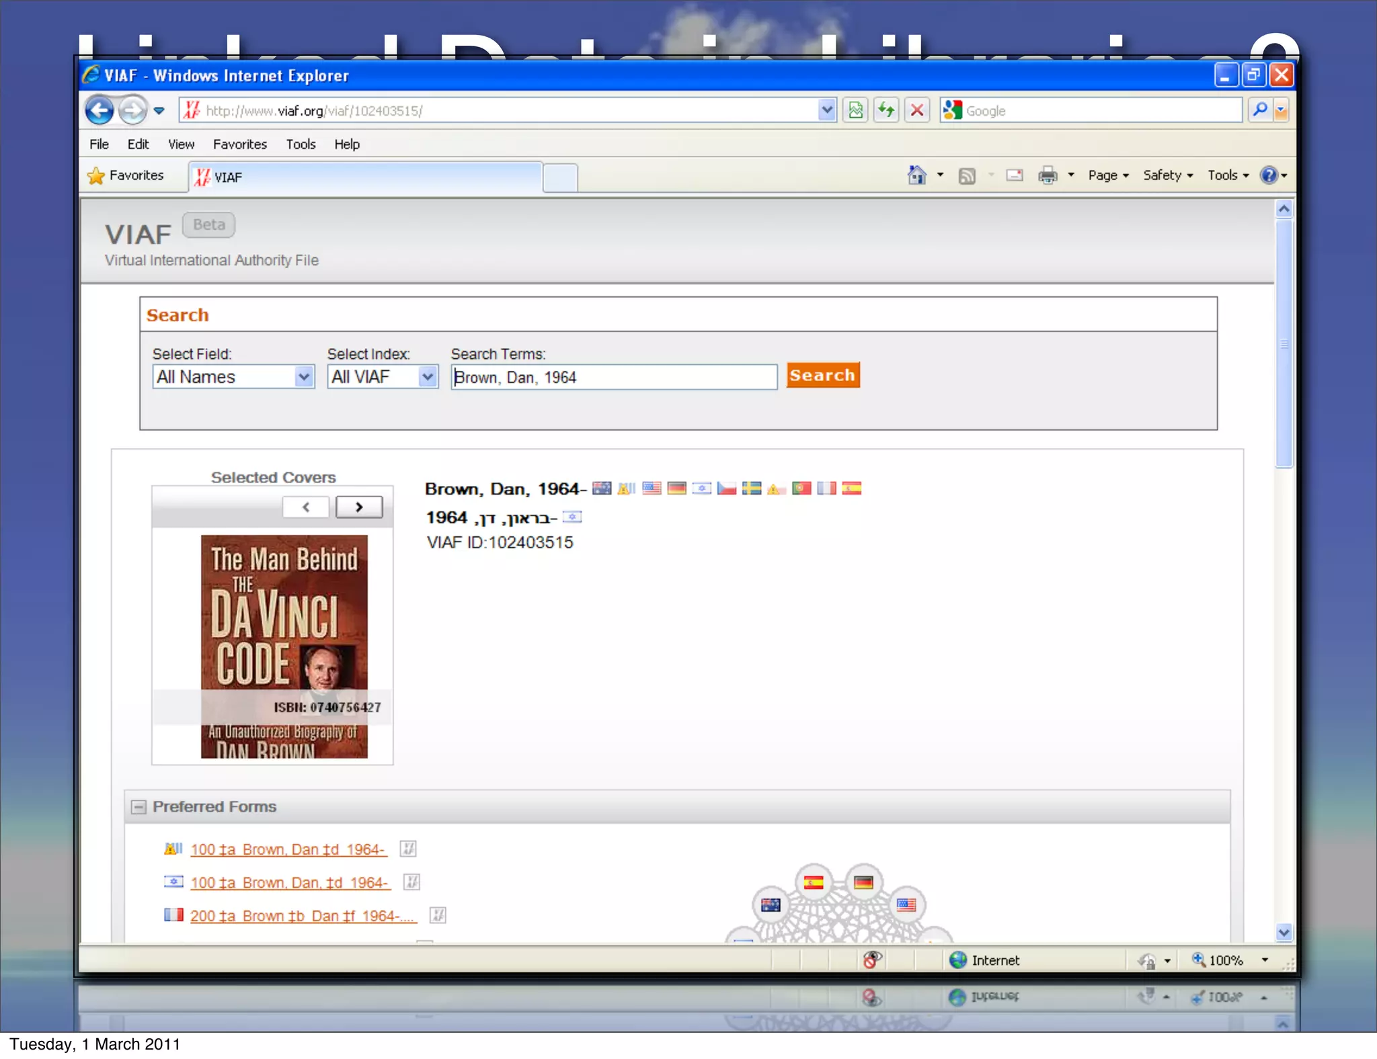Click the Stop loading red X icon
The width and height of the screenshot is (1377, 1059).
(x=916, y=110)
